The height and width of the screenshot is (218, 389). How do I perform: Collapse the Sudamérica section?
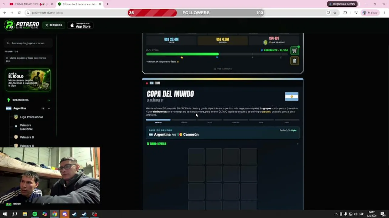tap(48, 100)
